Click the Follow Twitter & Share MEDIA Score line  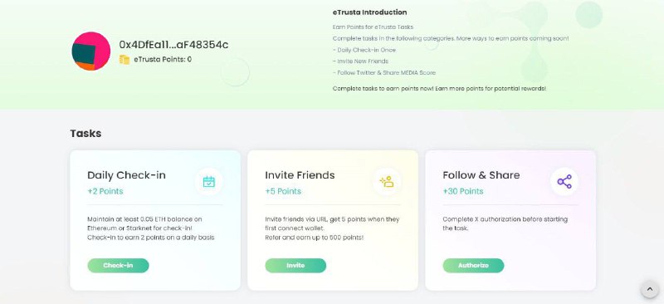(384, 73)
